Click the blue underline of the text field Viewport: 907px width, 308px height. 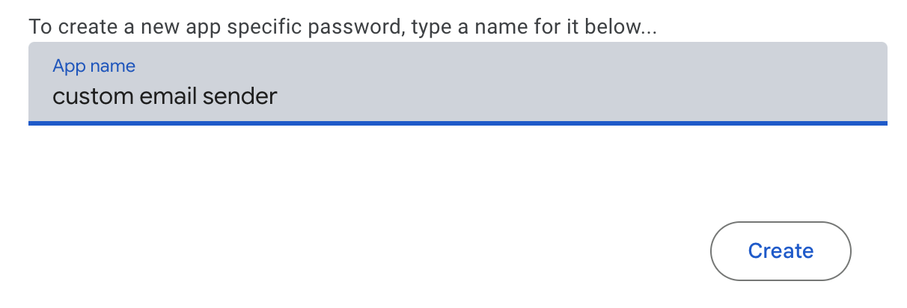tap(456, 123)
